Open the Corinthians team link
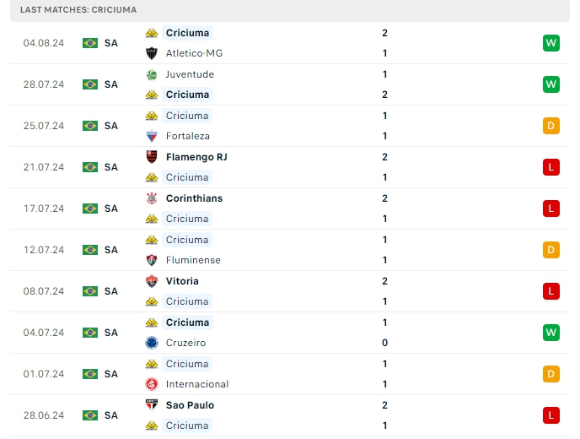 (194, 198)
